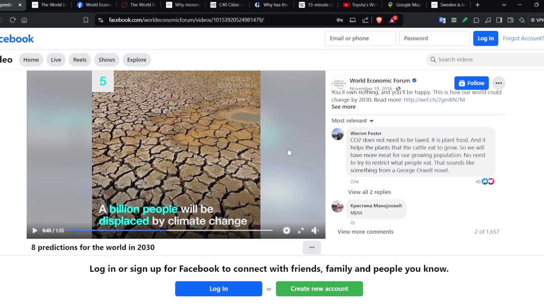Switch to the C40 Cities tab
Screen dimensions: 544x306
coord(228,5)
